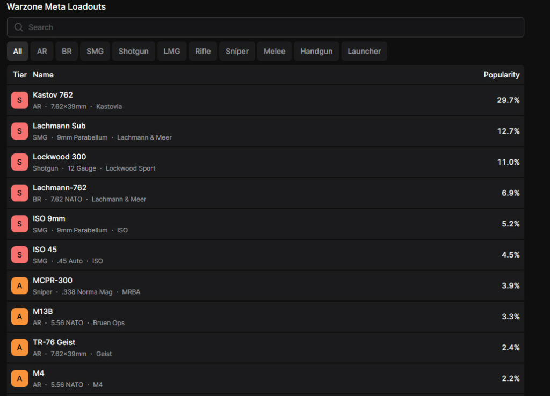Click the A tier badge for MCPR-300
This screenshot has height=396, width=550.
pyautogui.click(x=20, y=285)
